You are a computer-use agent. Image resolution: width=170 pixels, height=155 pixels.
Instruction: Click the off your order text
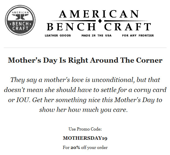(x=94, y=148)
